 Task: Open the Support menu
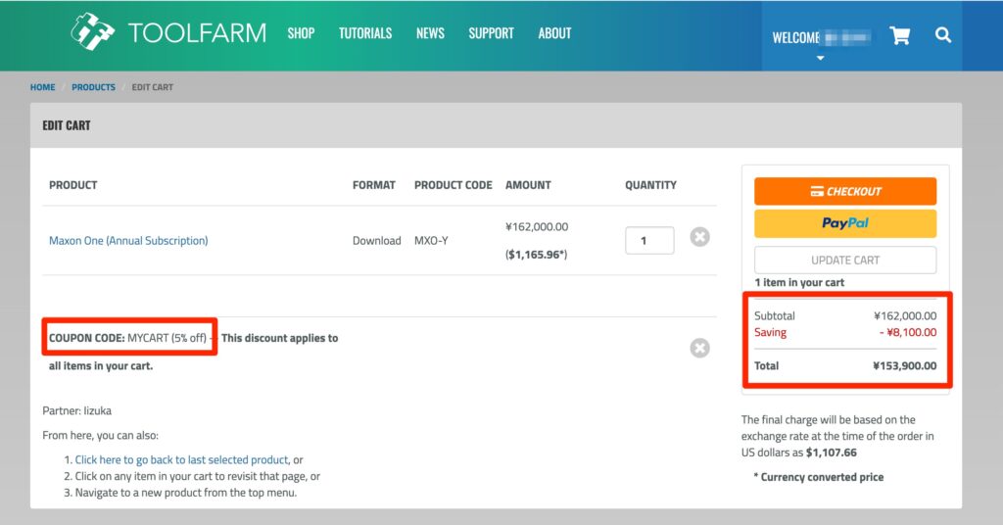[491, 33]
